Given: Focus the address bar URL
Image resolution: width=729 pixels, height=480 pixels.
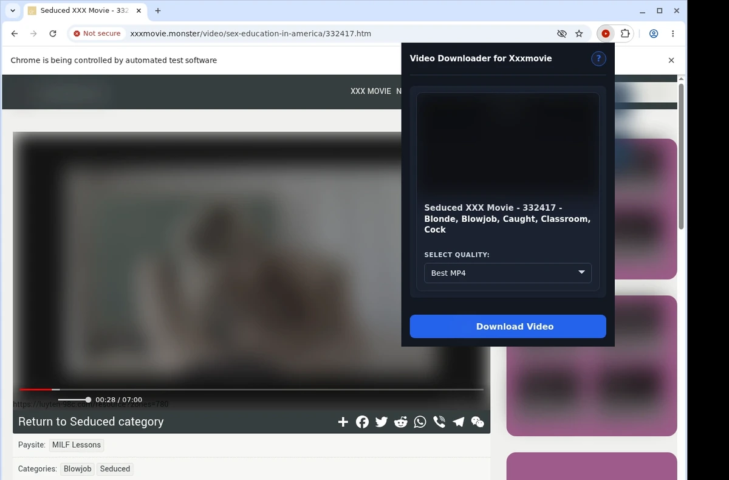Looking at the screenshot, I should point(250,33).
